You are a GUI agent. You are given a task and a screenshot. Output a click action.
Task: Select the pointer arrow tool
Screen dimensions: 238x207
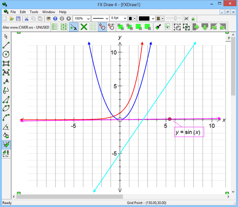click(x=6, y=36)
